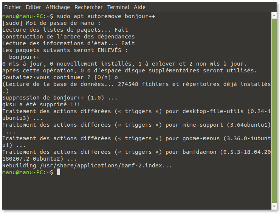280x213 pixels.
Task: Click the number 274548 in the output
Action: coord(128,84)
